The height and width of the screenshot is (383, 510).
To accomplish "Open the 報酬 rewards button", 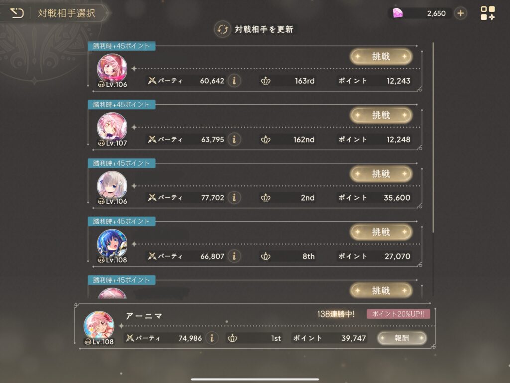I will (x=402, y=338).
